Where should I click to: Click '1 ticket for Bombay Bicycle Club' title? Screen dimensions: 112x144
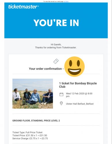pyautogui.click(x=78, y=85)
